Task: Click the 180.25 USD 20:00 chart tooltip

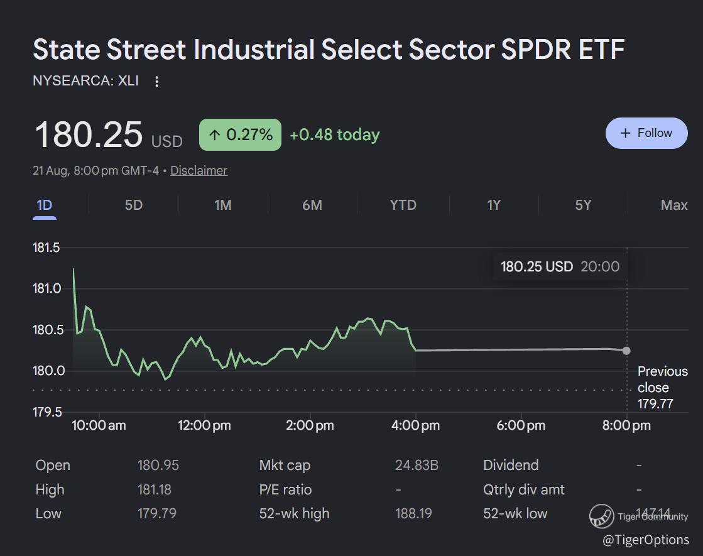Action: click(x=560, y=267)
